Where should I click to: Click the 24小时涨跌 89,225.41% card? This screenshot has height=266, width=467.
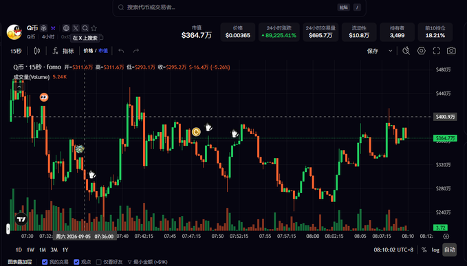(279, 32)
